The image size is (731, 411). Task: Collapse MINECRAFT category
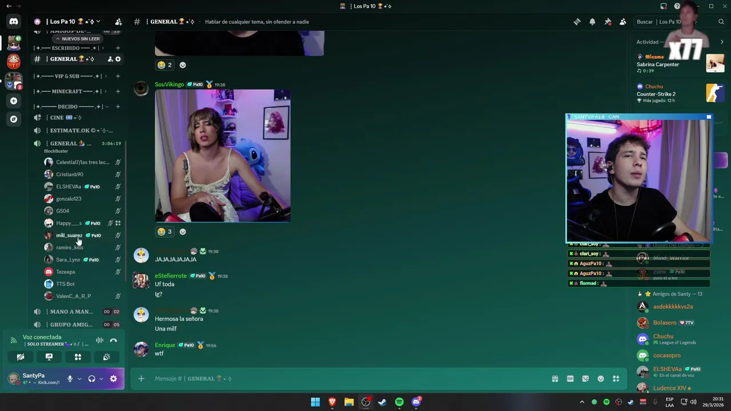pos(70,91)
